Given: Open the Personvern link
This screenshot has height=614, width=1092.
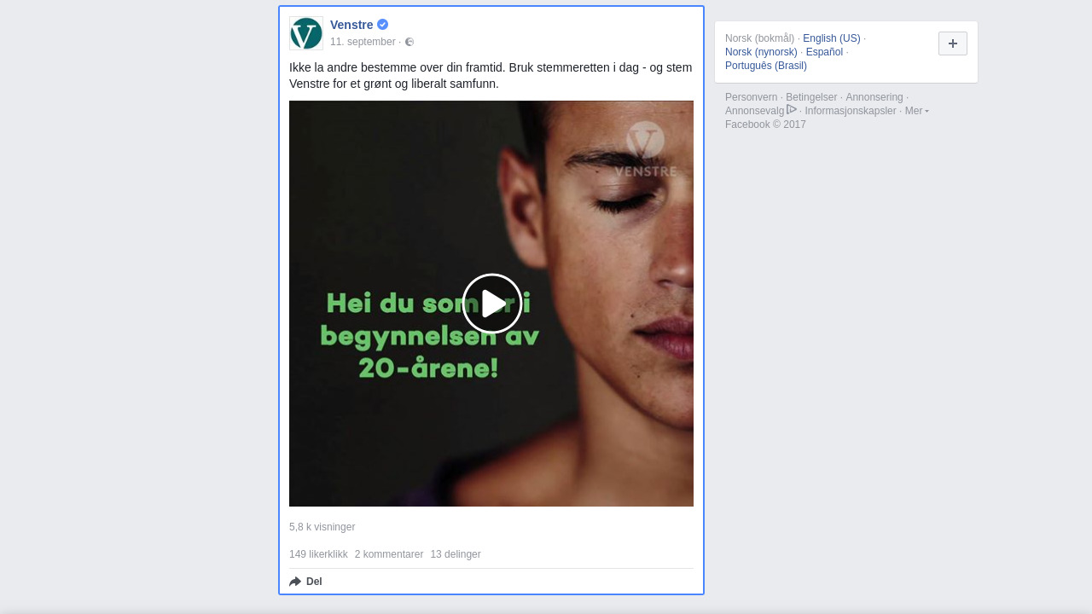Looking at the screenshot, I should [x=751, y=97].
